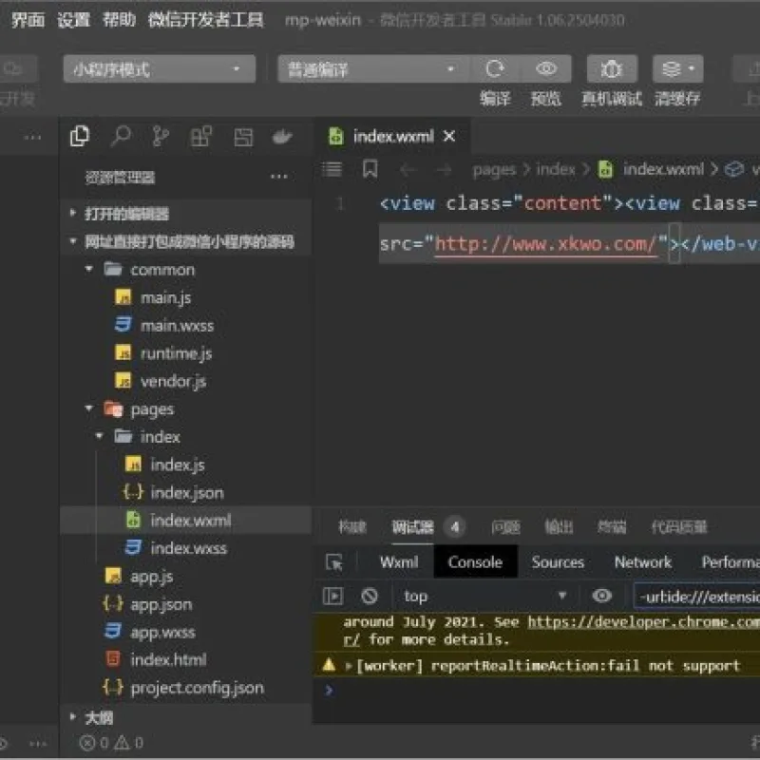Open the Search icon in activity bar

[x=121, y=137]
